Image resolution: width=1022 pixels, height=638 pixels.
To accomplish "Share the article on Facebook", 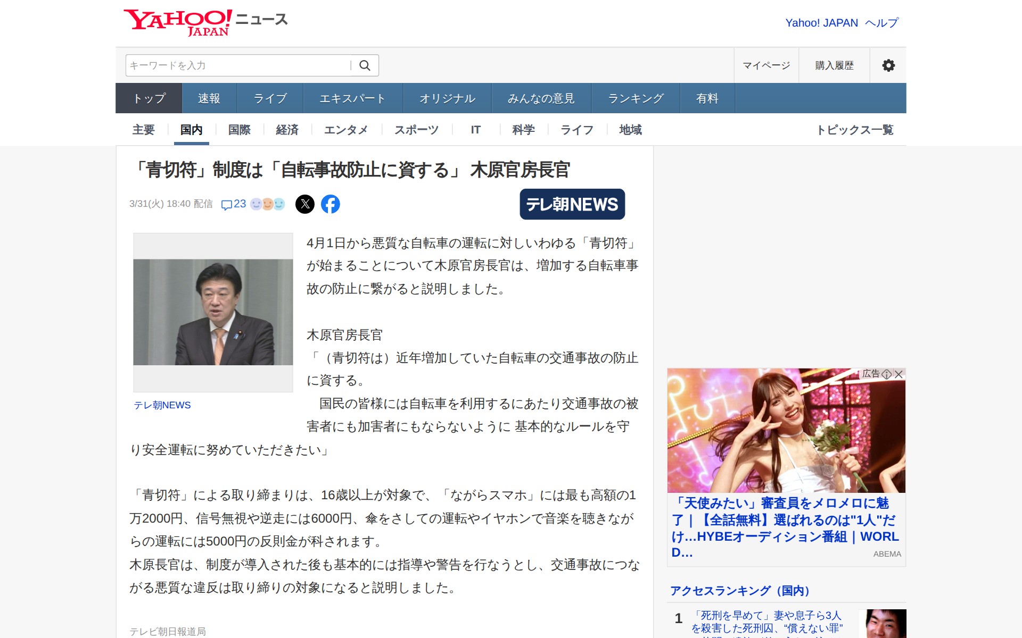I will pyautogui.click(x=331, y=204).
